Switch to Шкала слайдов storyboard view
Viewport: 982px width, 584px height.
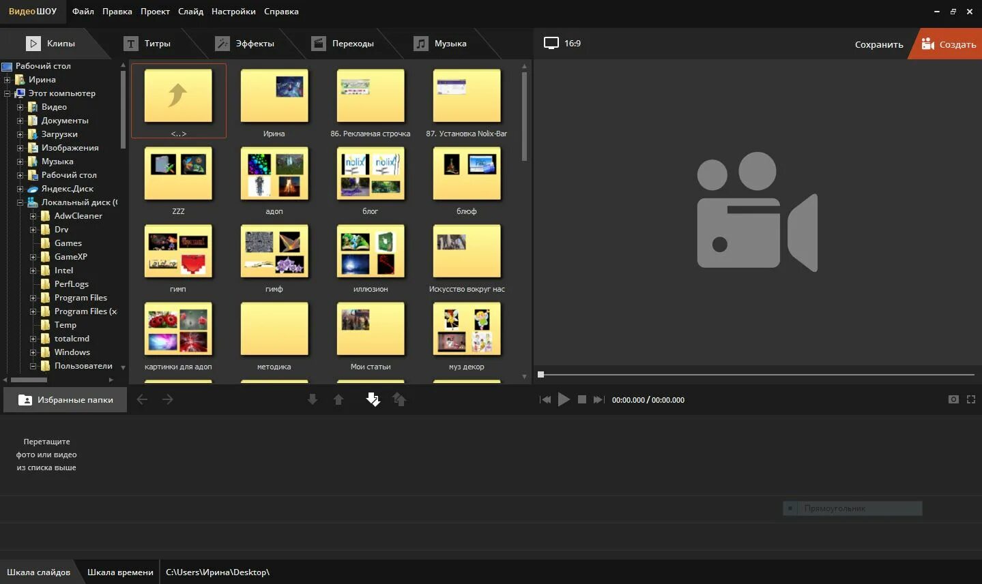click(x=38, y=572)
